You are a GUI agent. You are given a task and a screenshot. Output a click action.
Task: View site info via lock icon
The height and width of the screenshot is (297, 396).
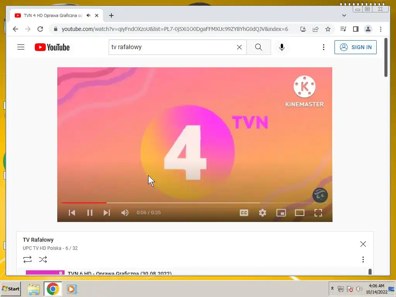click(56, 29)
